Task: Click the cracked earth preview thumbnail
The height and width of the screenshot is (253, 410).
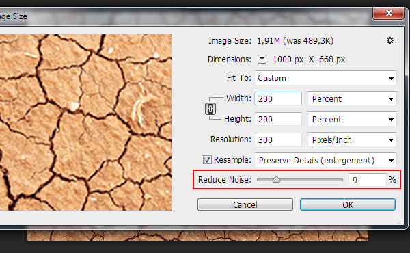Action: coord(86,122)
